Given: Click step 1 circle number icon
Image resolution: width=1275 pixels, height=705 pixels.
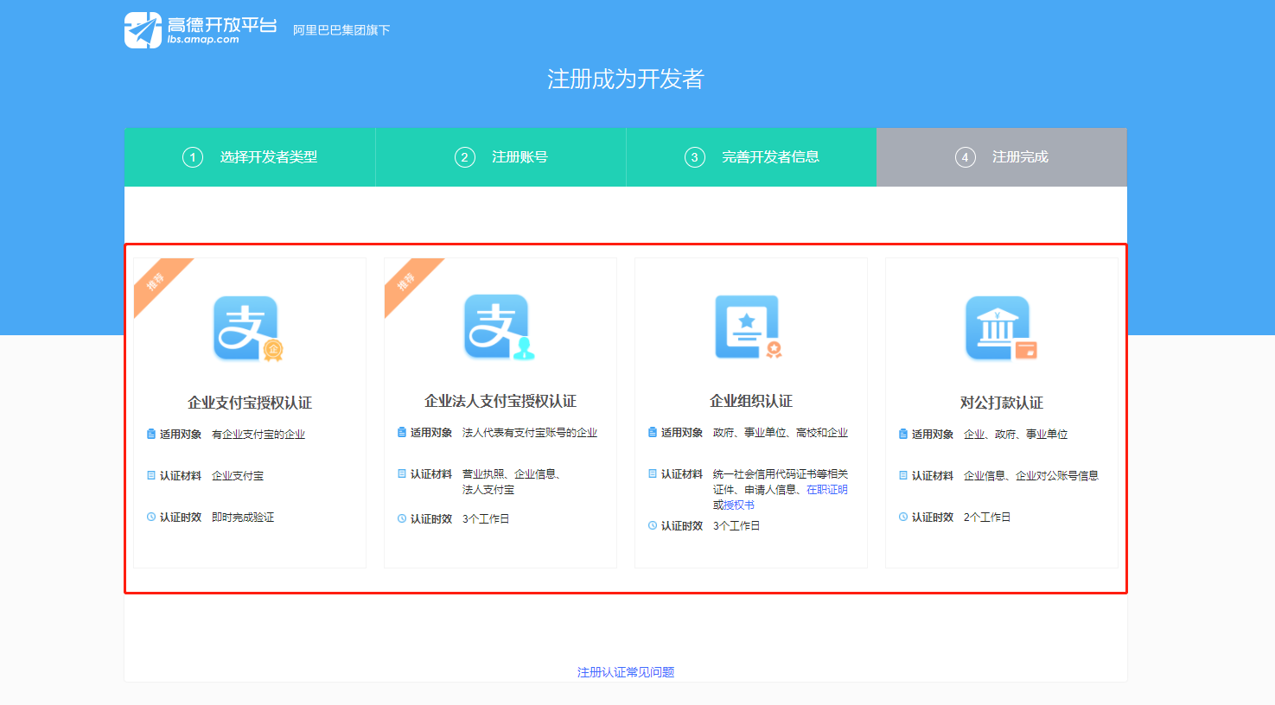Looking at the screenshot, I should pos(193,157).
